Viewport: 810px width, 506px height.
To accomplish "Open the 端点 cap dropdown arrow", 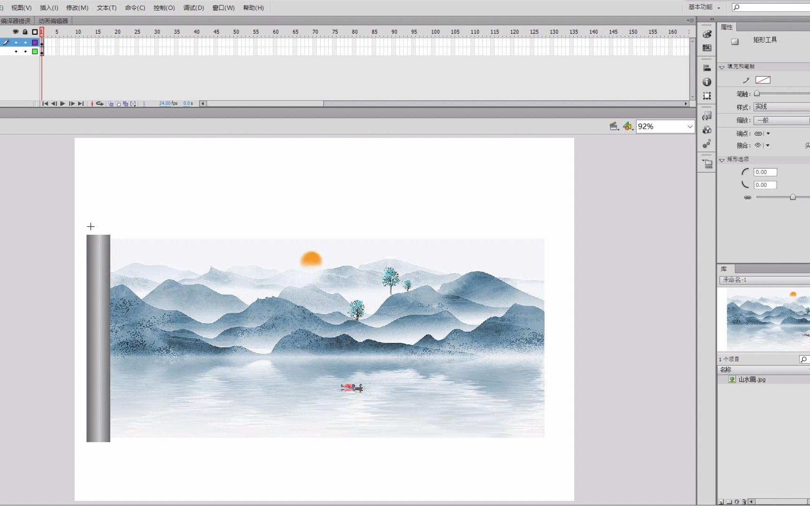I will (768, 134).
